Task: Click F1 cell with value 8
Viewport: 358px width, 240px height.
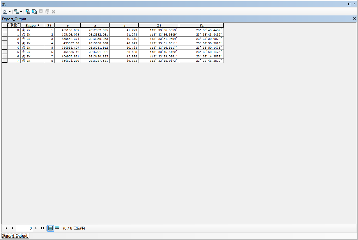Action: pos(49,61)
